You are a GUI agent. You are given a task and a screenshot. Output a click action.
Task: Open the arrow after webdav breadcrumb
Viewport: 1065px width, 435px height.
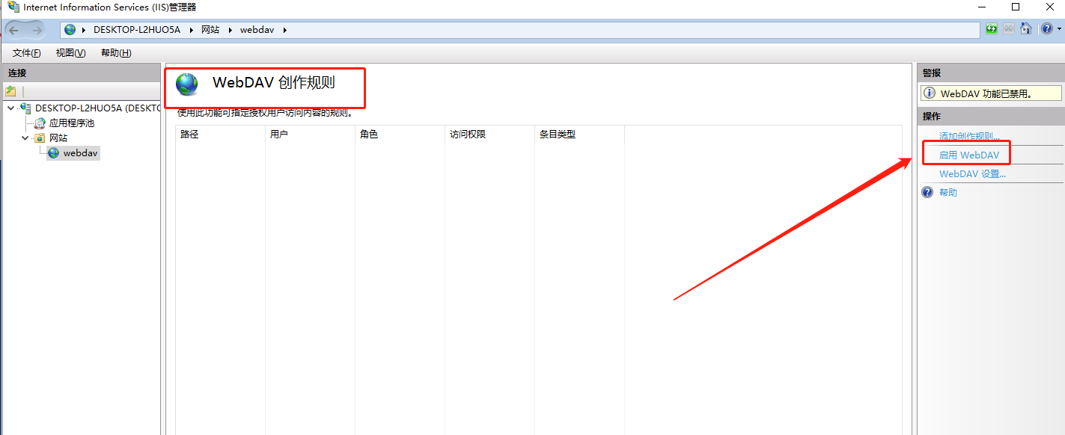(x=284, y=30)
